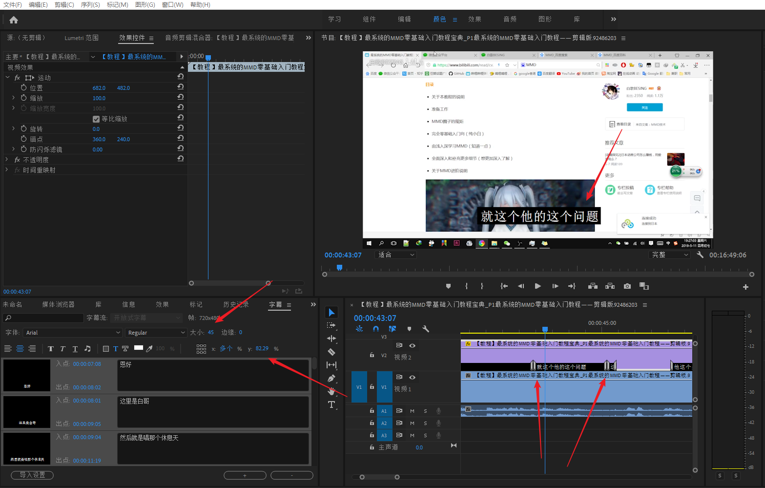765x488 pixels.
Task: Open the 完整 playback resolution dropdown
Action: point(669,255)
